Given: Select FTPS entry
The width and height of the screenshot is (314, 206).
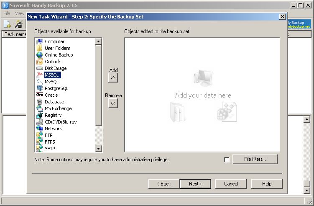Looking at the screenshot, I should pos(50,142).
